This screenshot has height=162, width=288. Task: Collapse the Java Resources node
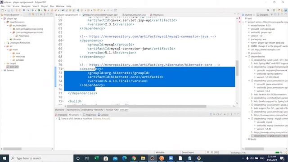click(5, 22)
